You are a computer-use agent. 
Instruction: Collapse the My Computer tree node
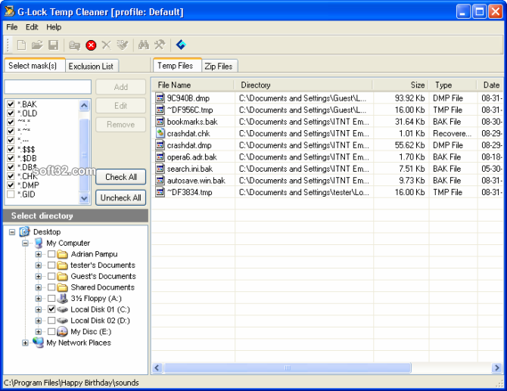click(25, 243)
